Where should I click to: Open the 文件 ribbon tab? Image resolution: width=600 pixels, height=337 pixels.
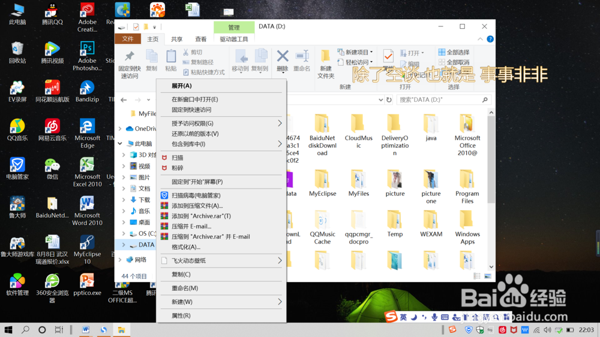pyautogui.click(x=128, y=39)
